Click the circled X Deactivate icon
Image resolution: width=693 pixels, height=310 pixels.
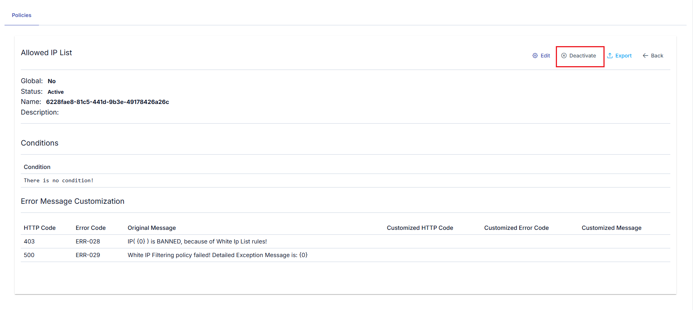coord(564,56)
